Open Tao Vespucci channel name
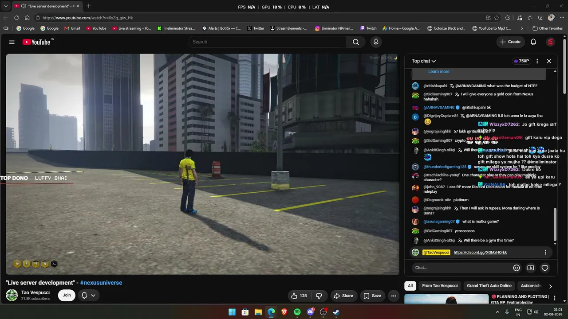 35,292
